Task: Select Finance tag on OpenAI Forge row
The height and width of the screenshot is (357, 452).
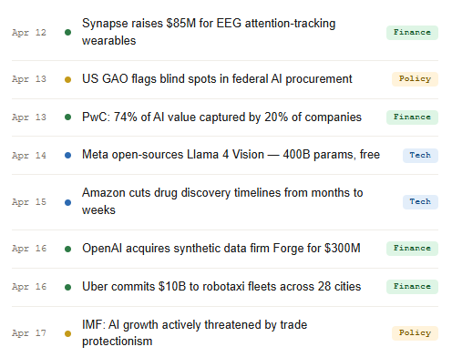Action: click(412, 249)
